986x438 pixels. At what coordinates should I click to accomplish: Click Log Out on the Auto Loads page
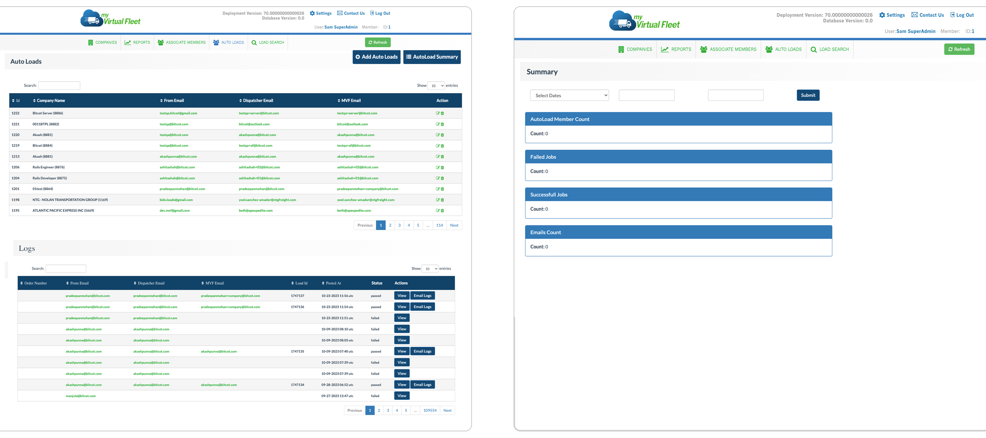point(380,13)
